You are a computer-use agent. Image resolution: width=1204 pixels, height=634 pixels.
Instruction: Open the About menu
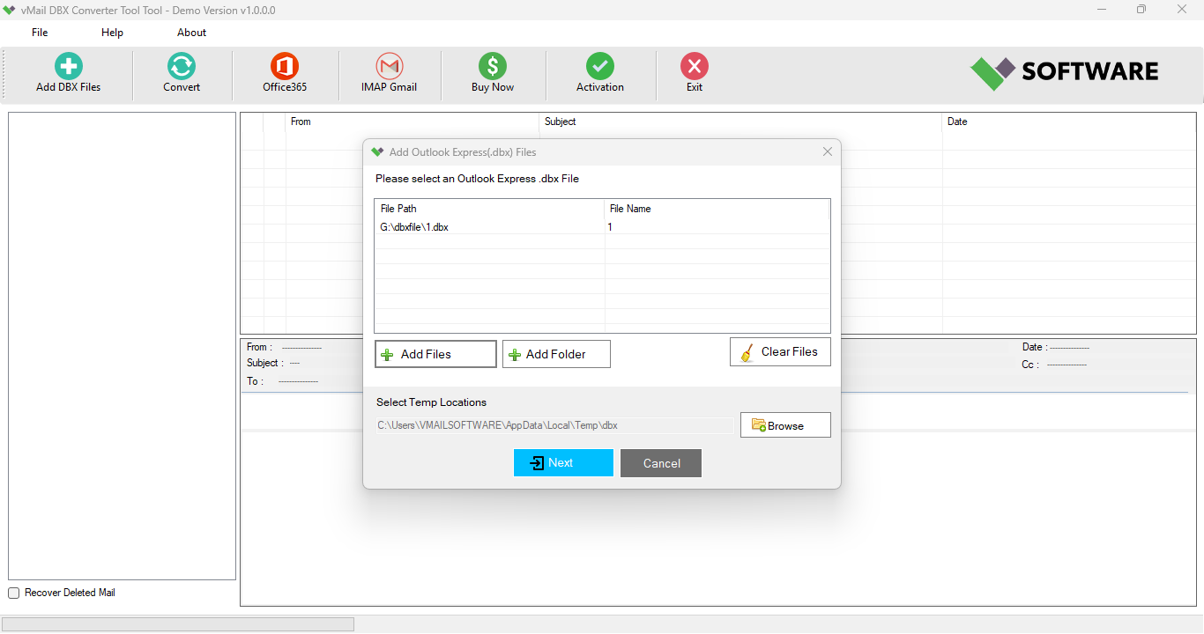pos(191,33)
